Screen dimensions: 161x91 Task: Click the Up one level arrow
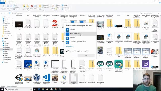(x=8, y=13)
